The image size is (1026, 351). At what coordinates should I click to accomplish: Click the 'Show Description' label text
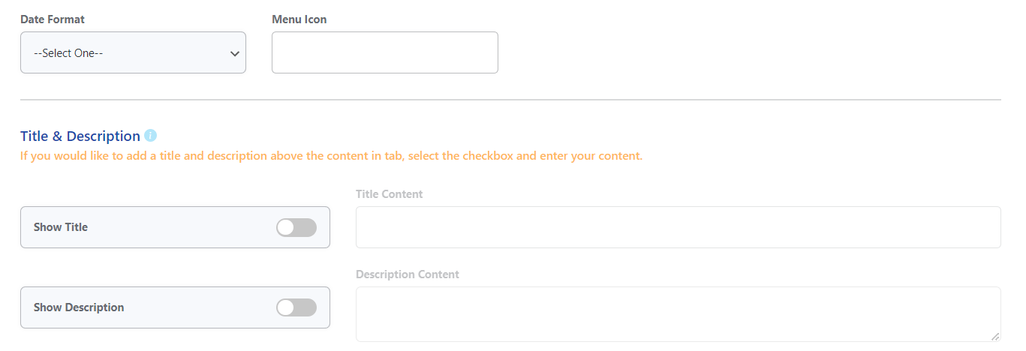(x=79, y=307)
